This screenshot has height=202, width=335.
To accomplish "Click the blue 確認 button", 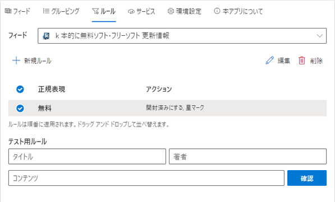I will pos(307,178).
